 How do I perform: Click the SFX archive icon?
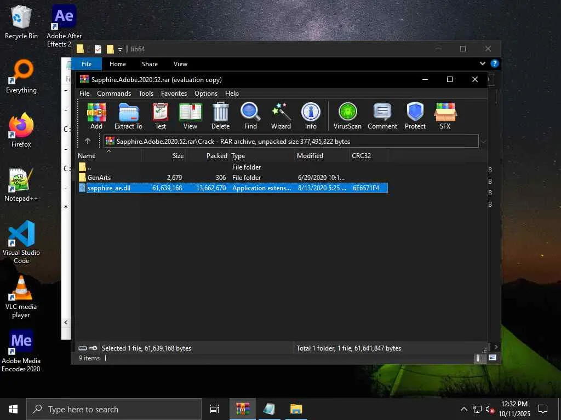(445, 116)
